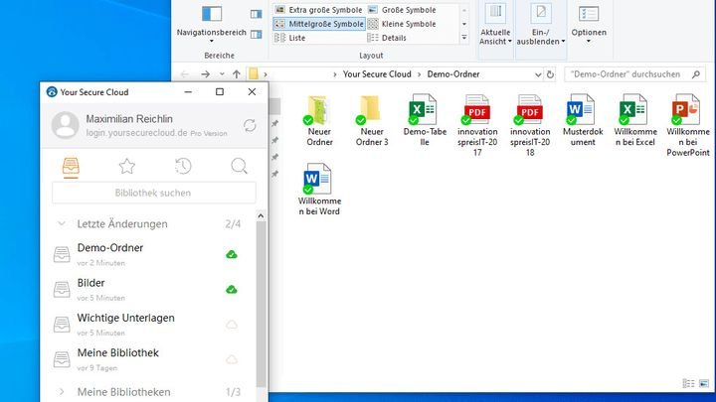Screen dimensions: 716x402
Task: Refresh the Explorer address bar
Action: pos(550,74)
